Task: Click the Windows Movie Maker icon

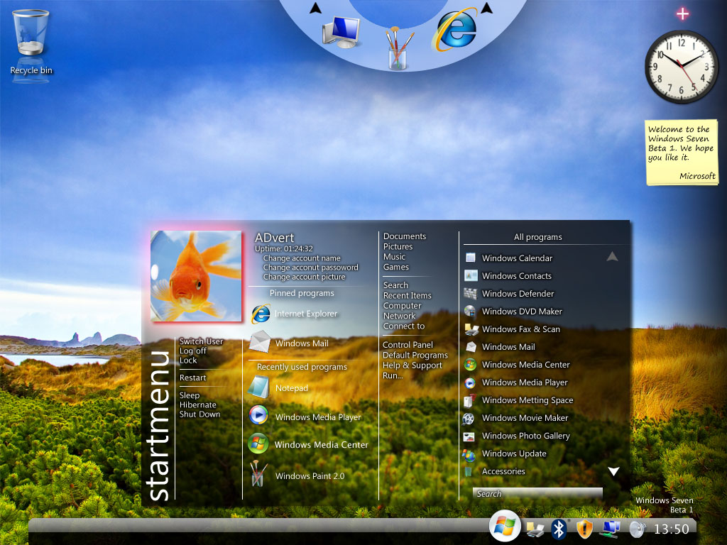Action: pos(469,419)
